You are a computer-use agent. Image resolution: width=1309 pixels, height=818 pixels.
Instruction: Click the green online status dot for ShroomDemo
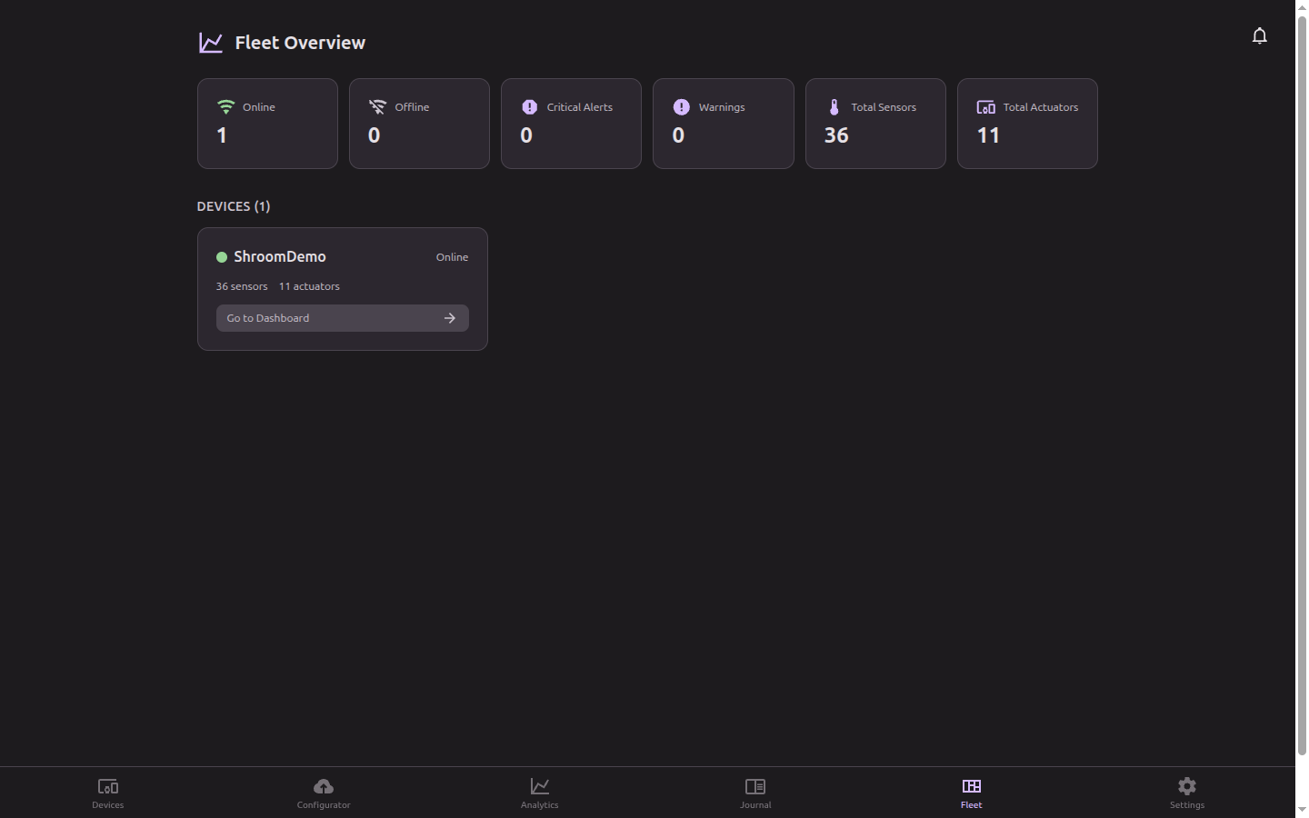click(222, 257)
